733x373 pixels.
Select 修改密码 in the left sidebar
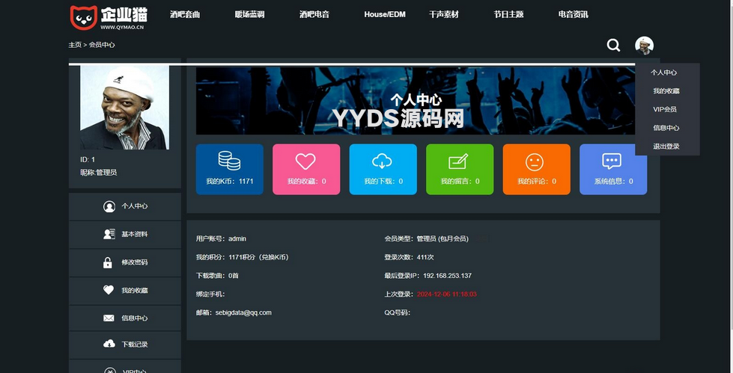(125, 262)
